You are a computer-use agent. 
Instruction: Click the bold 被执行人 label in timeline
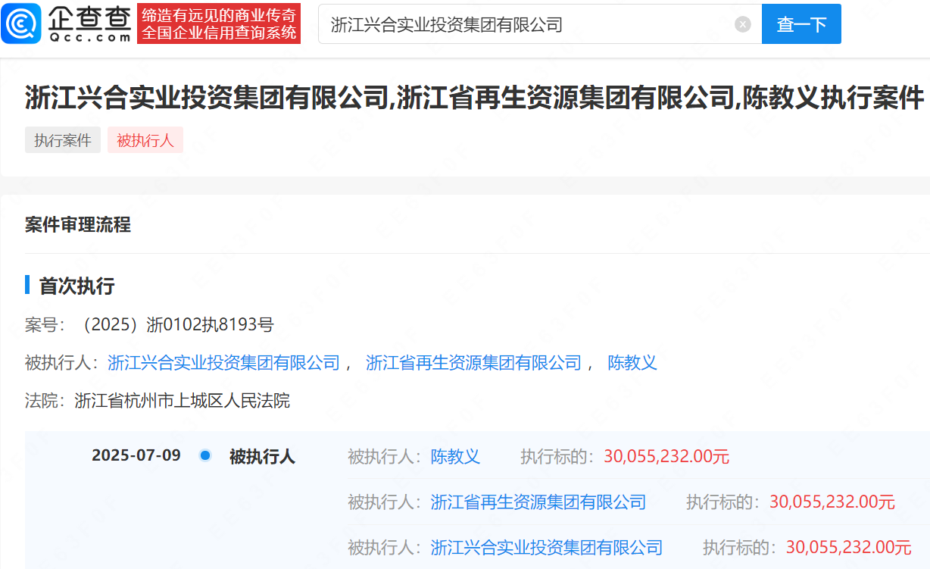click(x=262, y=457)
